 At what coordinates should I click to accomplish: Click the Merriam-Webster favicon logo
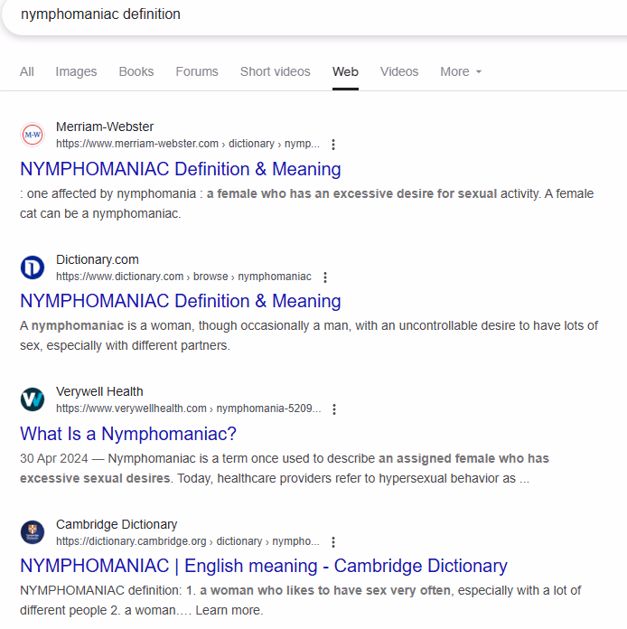(33, 135)
